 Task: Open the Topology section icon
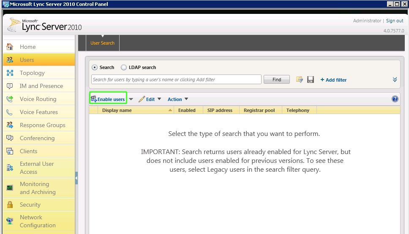coord(10,73)
